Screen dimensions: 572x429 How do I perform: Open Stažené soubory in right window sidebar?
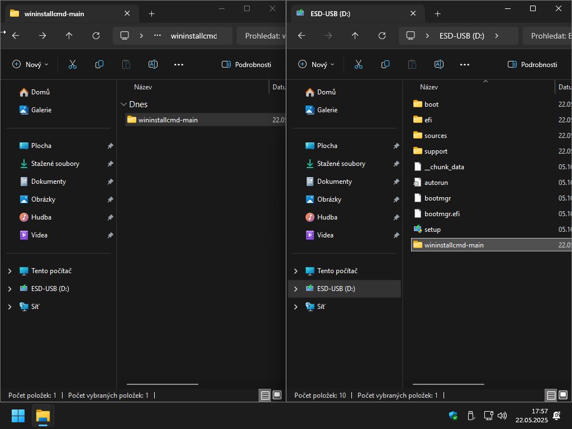point(341,164)
